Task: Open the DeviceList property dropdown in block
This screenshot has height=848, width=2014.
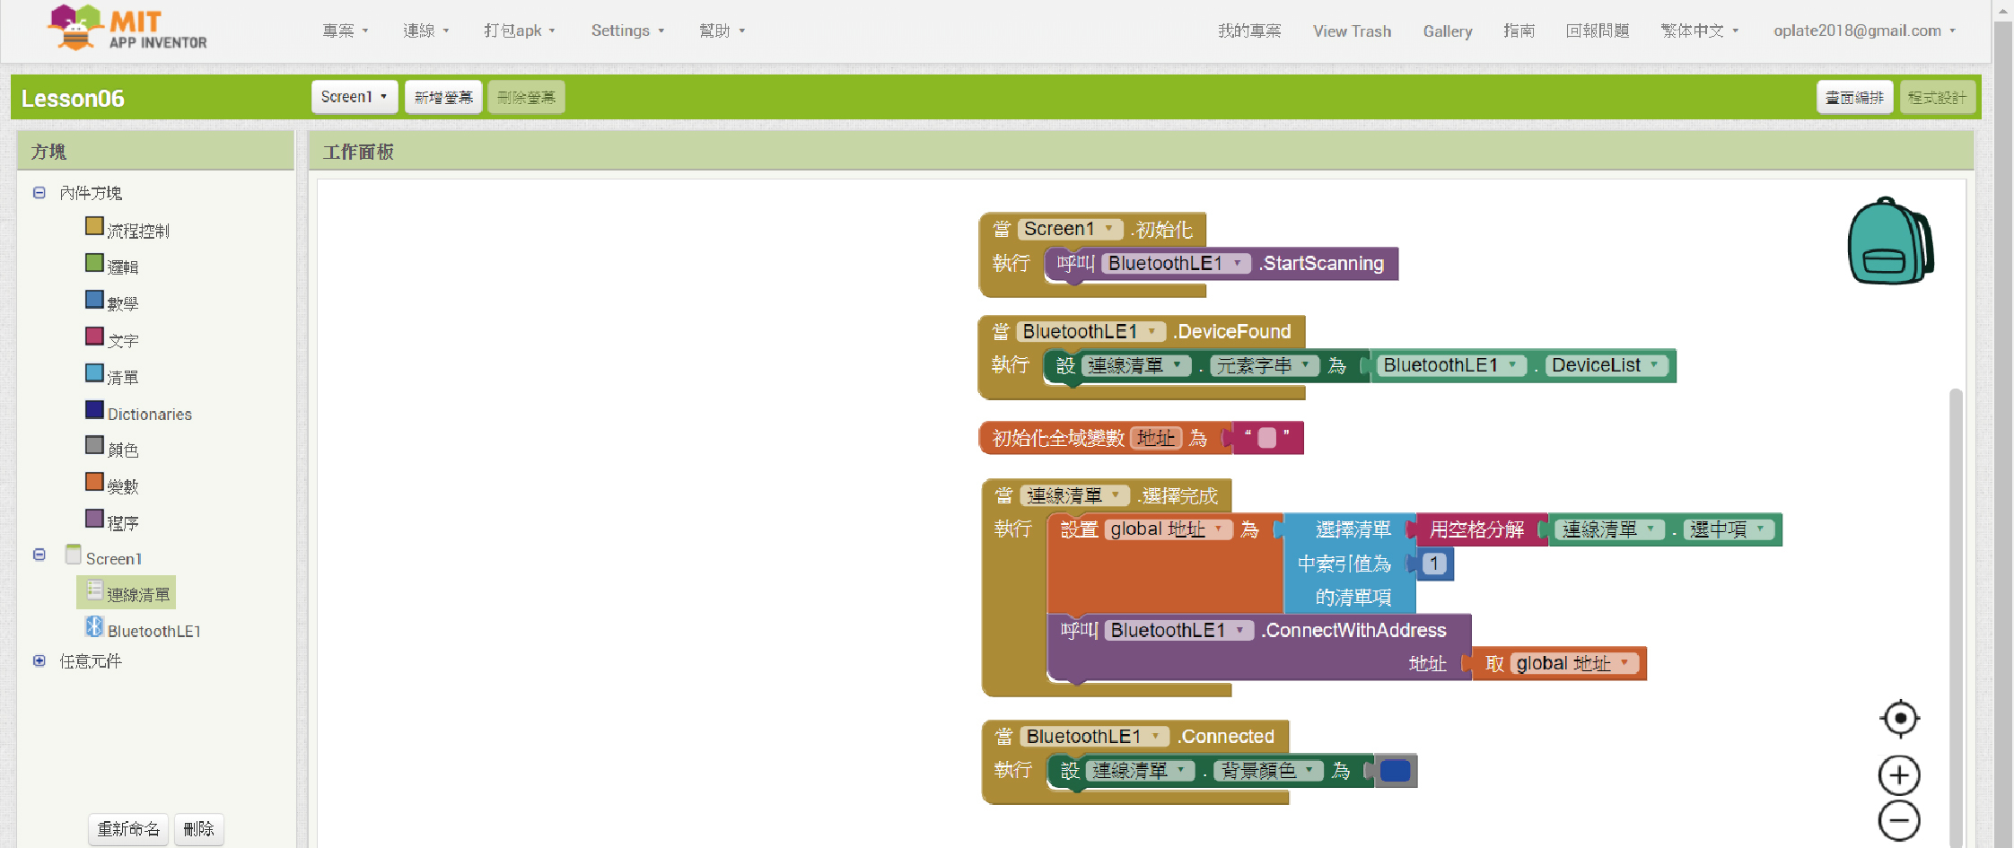Action: pyautogui.click(x=1654, y=365)
